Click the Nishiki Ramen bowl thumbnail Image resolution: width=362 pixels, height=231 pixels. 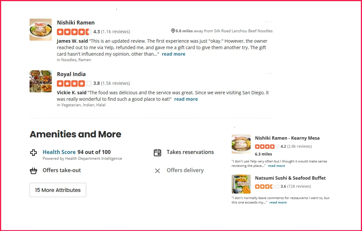point(41,30)
